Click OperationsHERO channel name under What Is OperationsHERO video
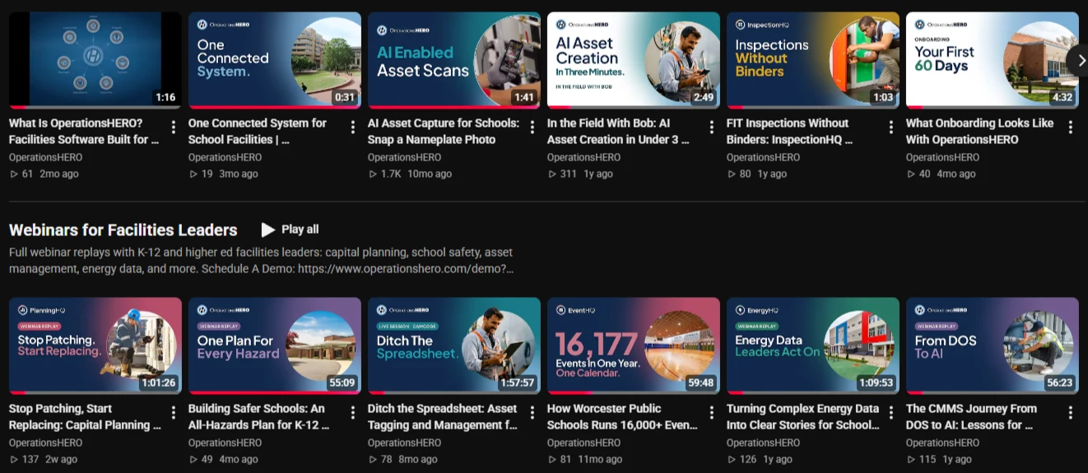The image size is (1088, 473). [x=46, y=157]
